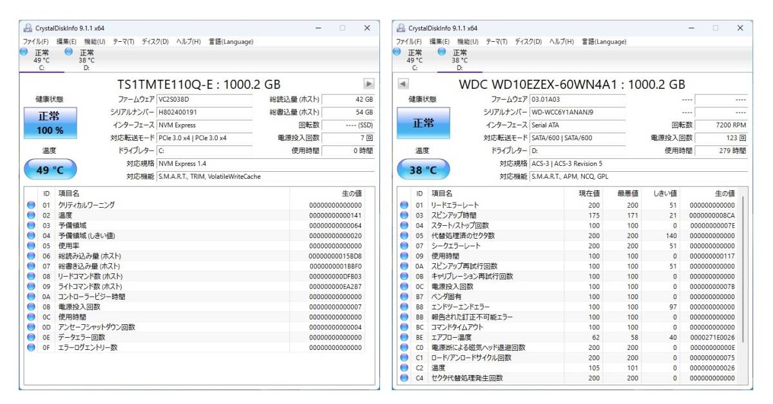
Task: Click status icon for 総書き込み量 (ホスト) row
Action: (31, 266)
